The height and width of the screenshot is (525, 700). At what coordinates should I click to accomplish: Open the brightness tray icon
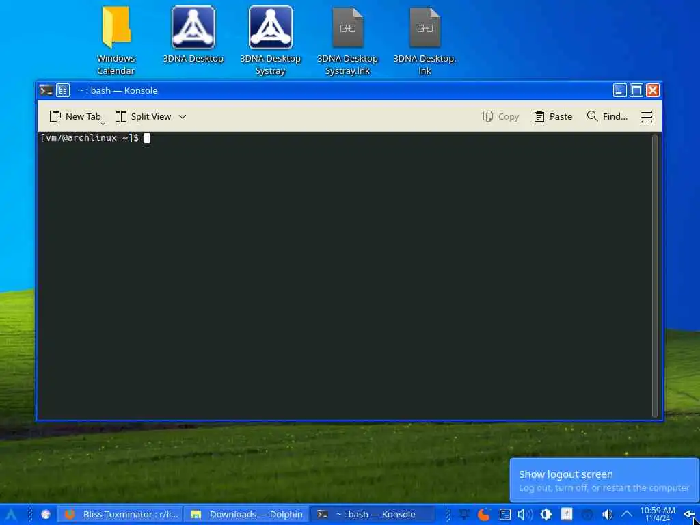pyautogui.click(x=546, y=515)
